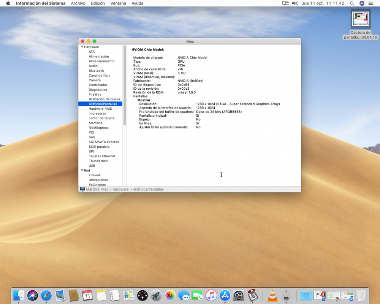Viewport: 380px width, 304px height.
Task: Click volume icon in menu bar
Action: tap(295, 3)
